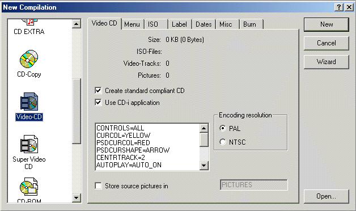The width and height of the screenshot is (356, 211).
Task: Choose NTSC encoding resolution
Action: coord(223,142)
